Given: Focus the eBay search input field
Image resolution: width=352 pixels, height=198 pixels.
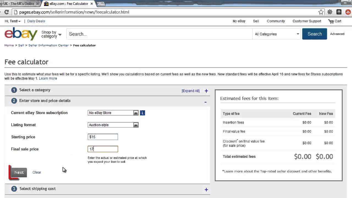Looking at the screenshot, I should (x=159, y=34).
